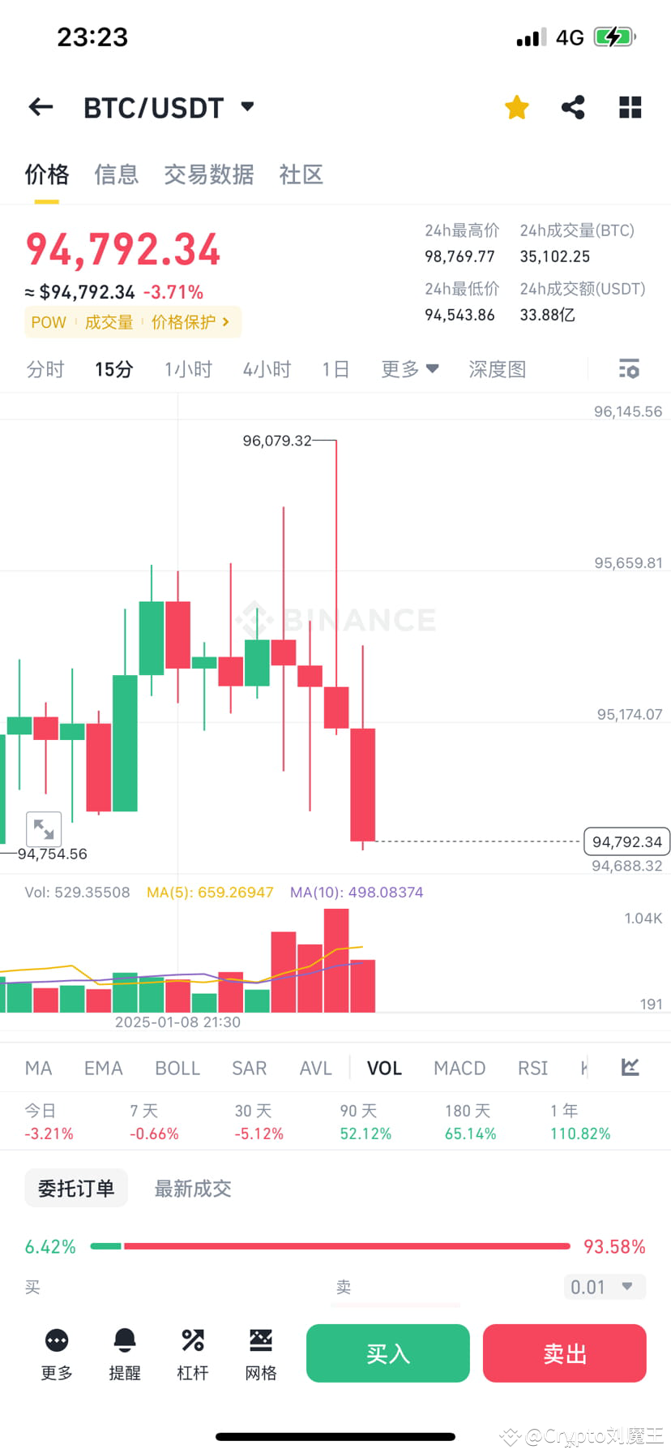Image resolution: width=671 pixels, height=1454 pixels.
Task: Open the 0.01 precision dropdown
Action: (x=605, y=1287)
